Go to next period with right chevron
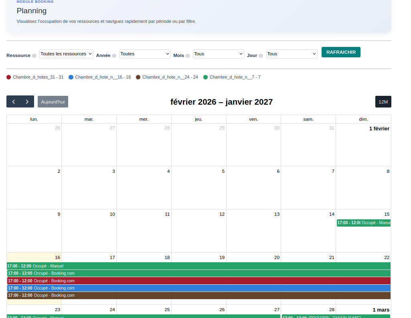The width and height of the screenshot is (411, 318). 27,102
